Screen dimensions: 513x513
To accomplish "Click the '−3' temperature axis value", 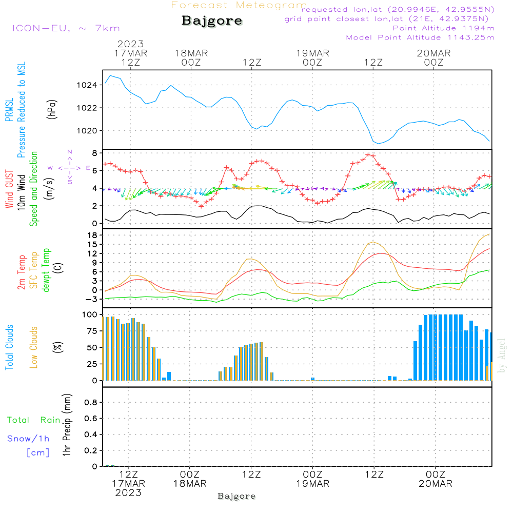I will tap(90, 300).
